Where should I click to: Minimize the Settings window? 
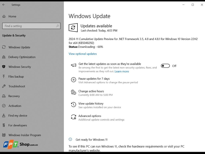coord(183,5)
